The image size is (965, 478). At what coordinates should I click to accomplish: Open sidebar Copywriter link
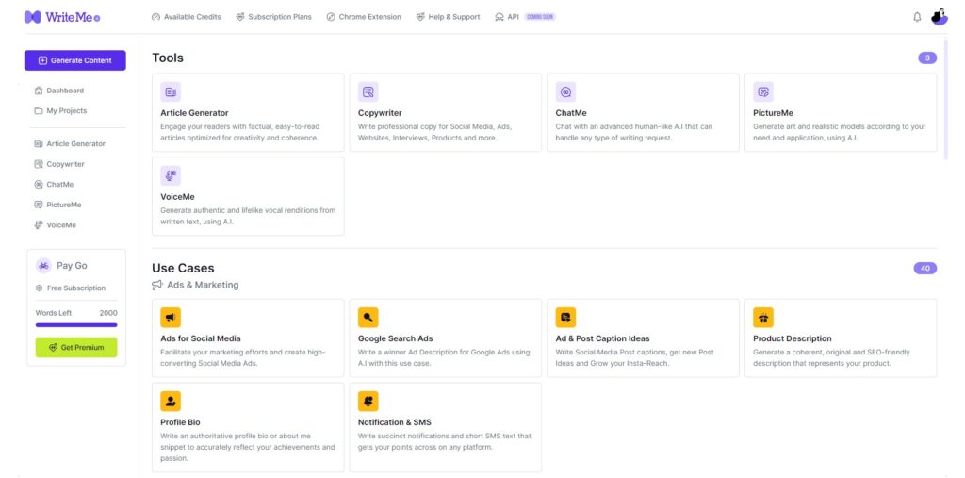[x=59, y=164]
